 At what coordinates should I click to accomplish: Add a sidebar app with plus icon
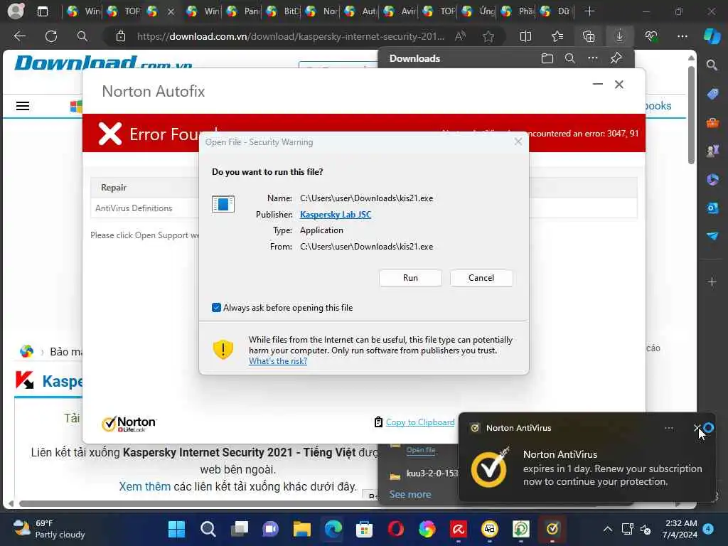point(712,282)
